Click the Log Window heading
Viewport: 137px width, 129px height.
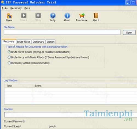click(10, 80)
